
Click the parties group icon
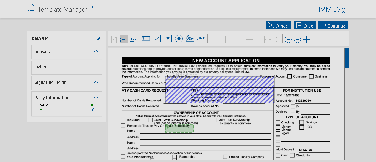pos(132,39)
